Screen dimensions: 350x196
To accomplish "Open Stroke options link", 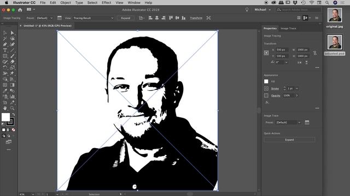I will 275,88.
